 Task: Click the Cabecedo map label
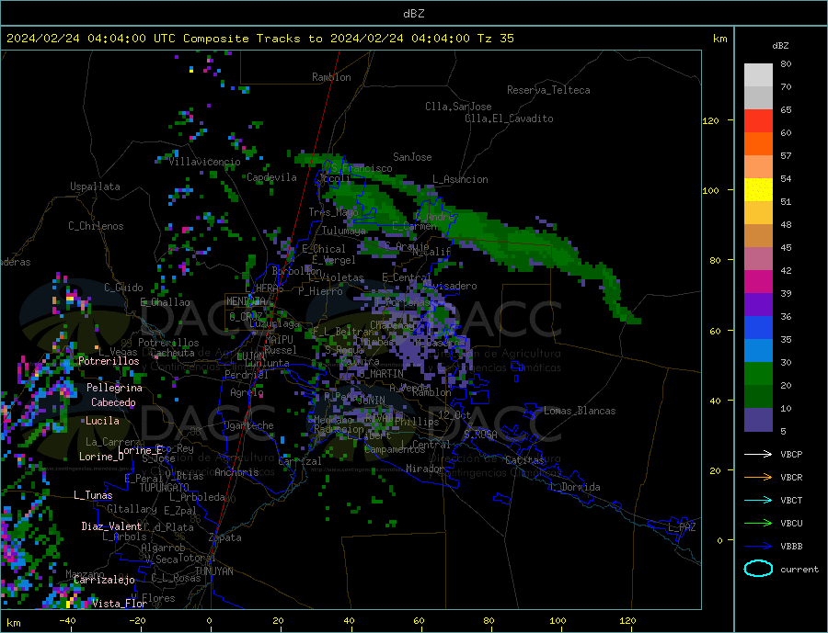point(113,402)
